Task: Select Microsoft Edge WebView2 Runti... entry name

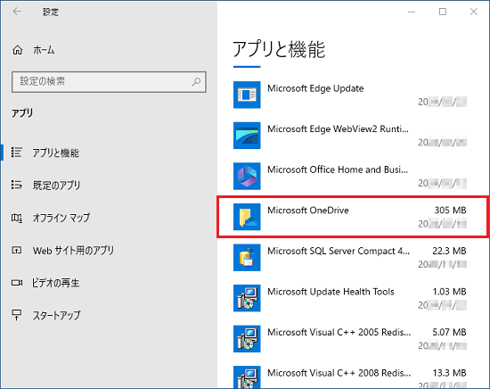Action: tap(339, 129)
